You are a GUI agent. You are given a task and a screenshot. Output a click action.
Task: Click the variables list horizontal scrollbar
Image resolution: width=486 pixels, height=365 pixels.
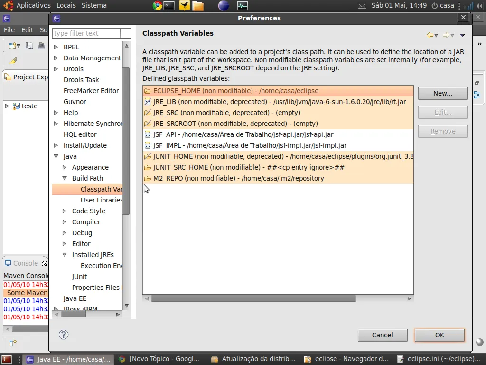click(x=253, y=298)
